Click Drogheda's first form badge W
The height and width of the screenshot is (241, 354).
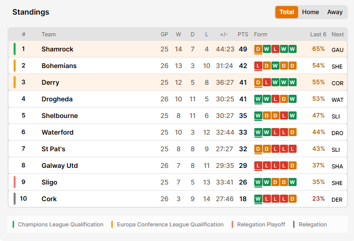[x=258, y=99]
